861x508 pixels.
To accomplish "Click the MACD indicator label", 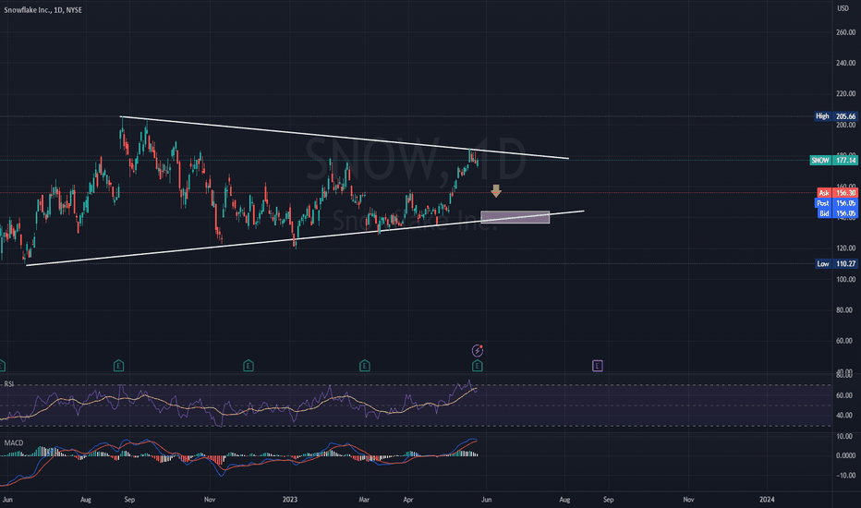I will coord(14,442).
